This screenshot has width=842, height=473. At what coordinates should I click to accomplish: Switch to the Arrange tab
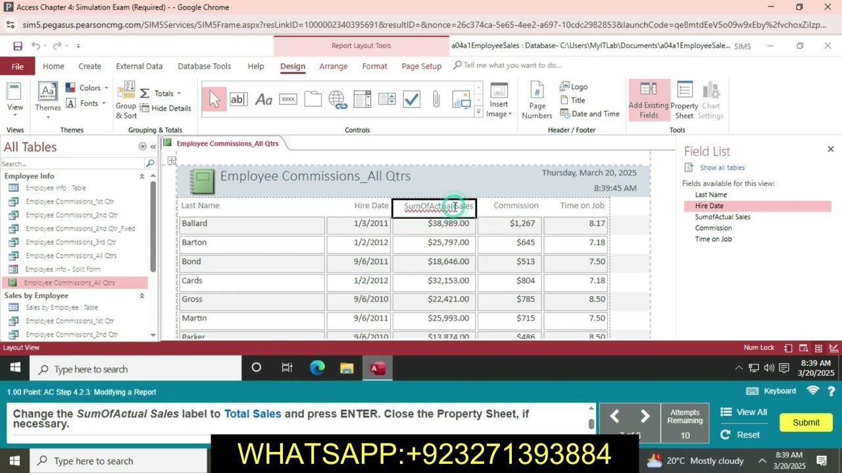pos(334,66)
